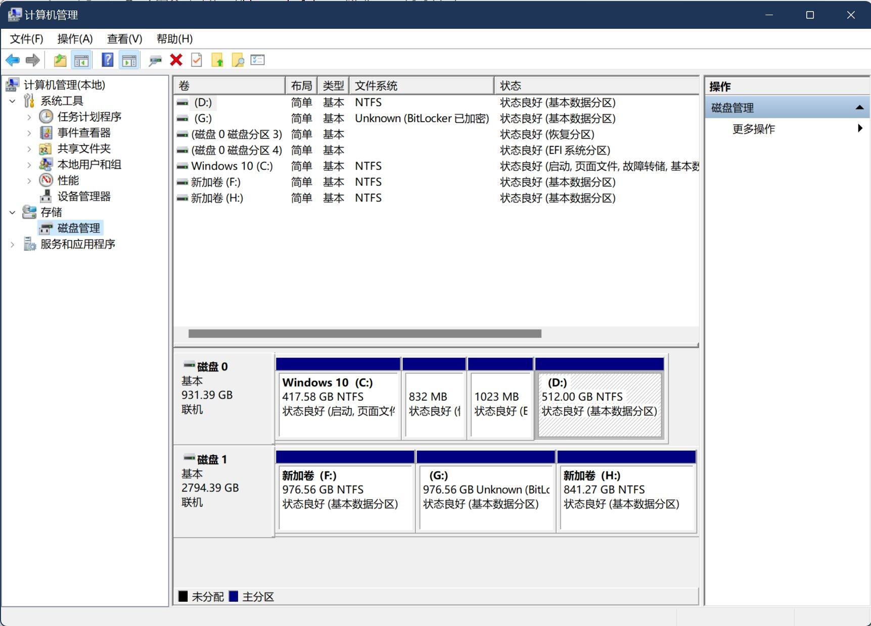This screenshot has width=871, height=626.
Task: Open 更多操作 submenu in actions pane
Action: 787,129
